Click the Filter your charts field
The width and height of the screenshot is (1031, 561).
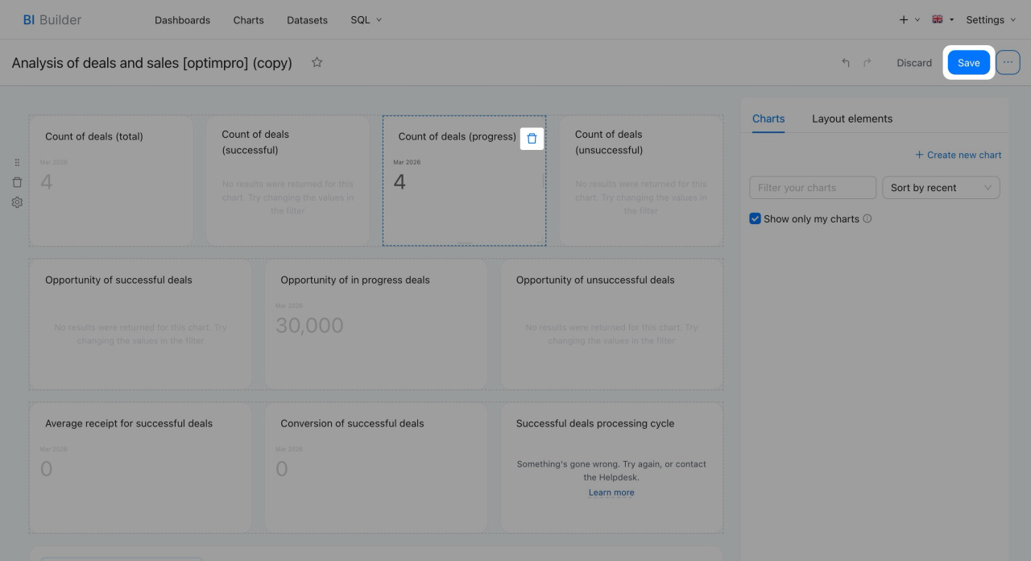pos(812,188)
